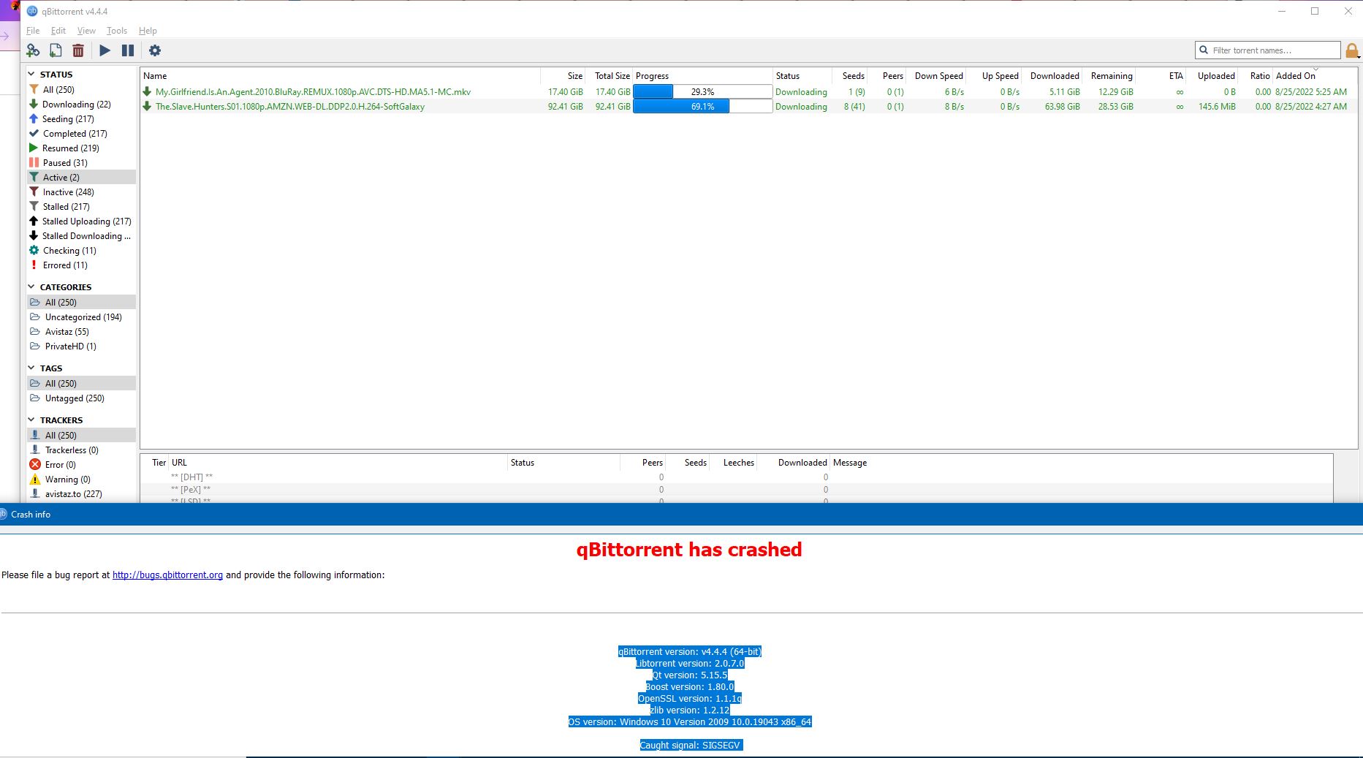Open the Tools menu

116,31
